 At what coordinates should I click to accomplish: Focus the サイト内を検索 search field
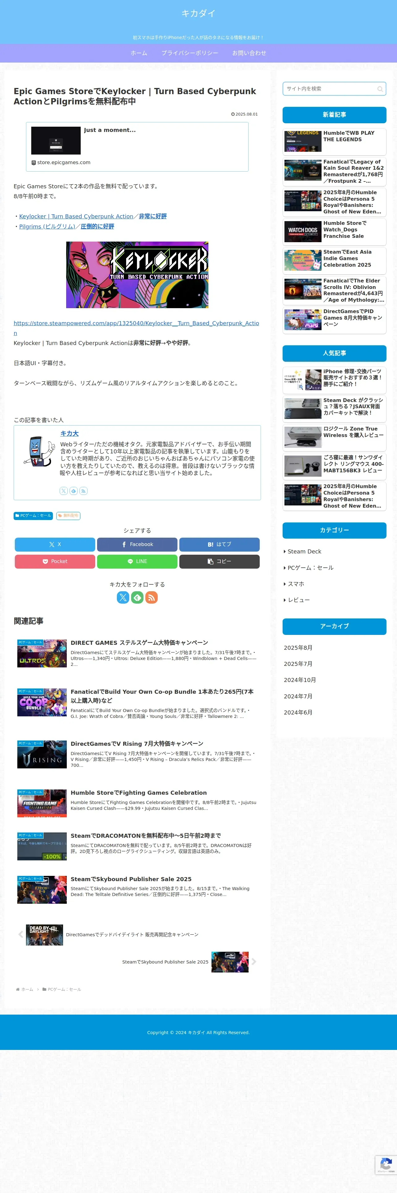[334, 89]
